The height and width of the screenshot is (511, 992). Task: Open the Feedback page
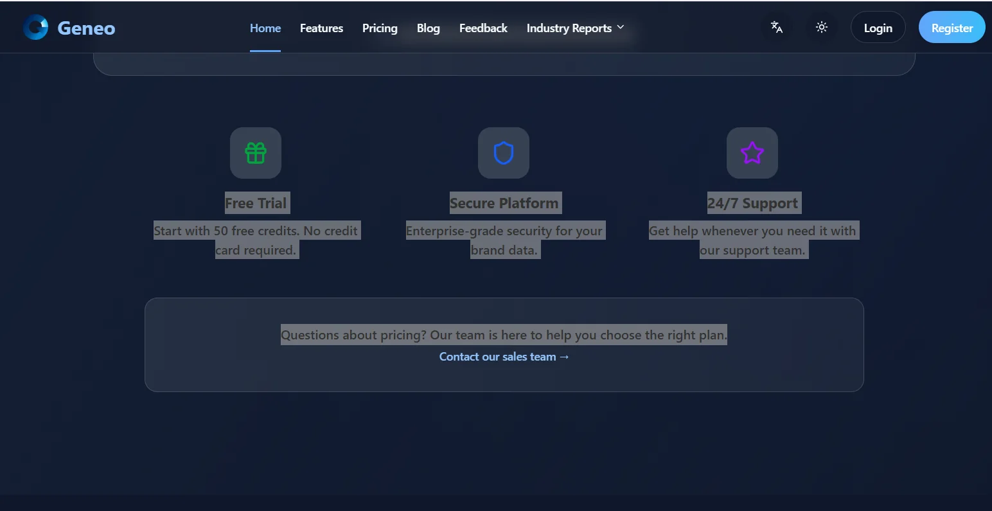[483, 28]
